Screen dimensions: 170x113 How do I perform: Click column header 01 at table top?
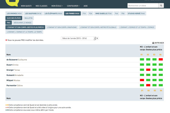tap(142, 55)
